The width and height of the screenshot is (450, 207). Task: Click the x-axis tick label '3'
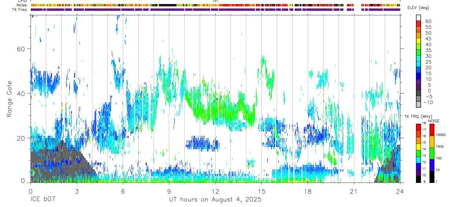pos(77,191)
